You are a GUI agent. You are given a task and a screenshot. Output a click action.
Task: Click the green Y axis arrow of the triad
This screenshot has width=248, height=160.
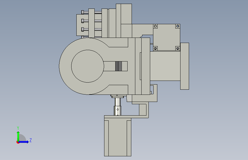(x=18, y=136)
